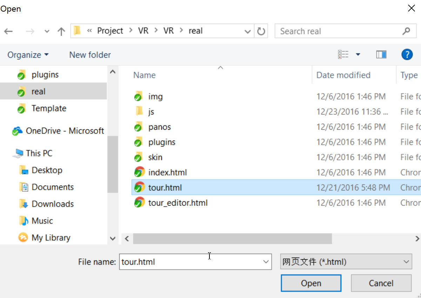Click the Chrome icon beside tour.html

pos(139,187)
